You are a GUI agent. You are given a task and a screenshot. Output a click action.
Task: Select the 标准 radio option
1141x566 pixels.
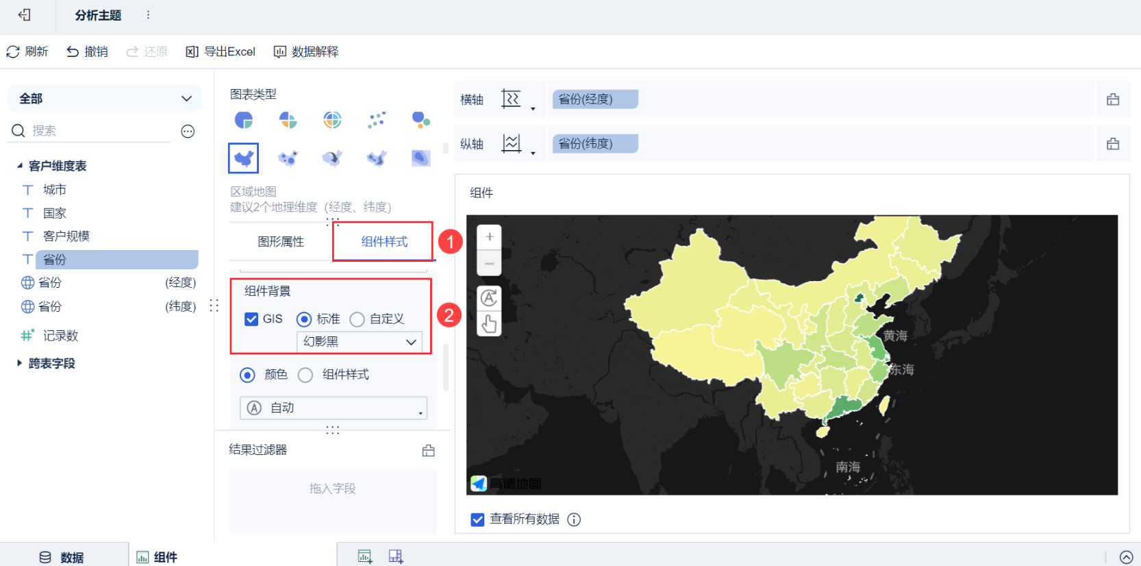(304, 319)
